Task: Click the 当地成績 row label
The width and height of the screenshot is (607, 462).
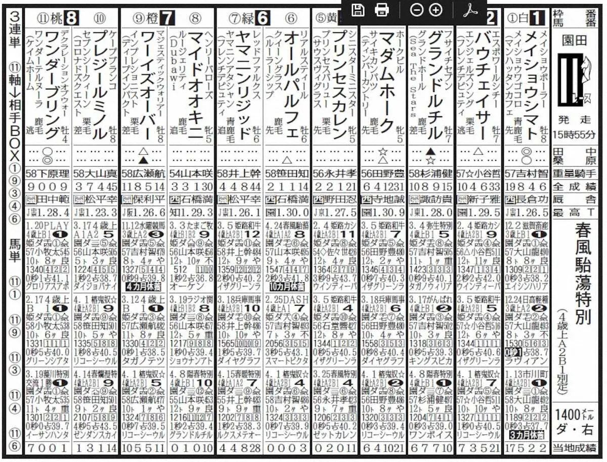Action: click(x=575, y=448)
